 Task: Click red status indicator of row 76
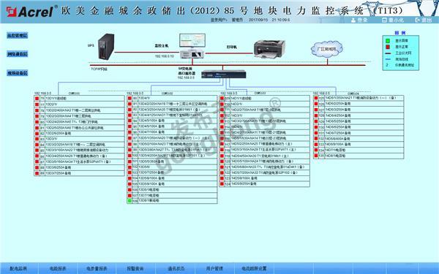[37, 99]
